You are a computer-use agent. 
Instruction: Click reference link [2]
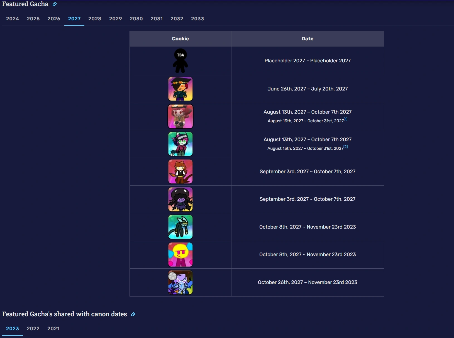pyautogui.click(x=346, y=147)
